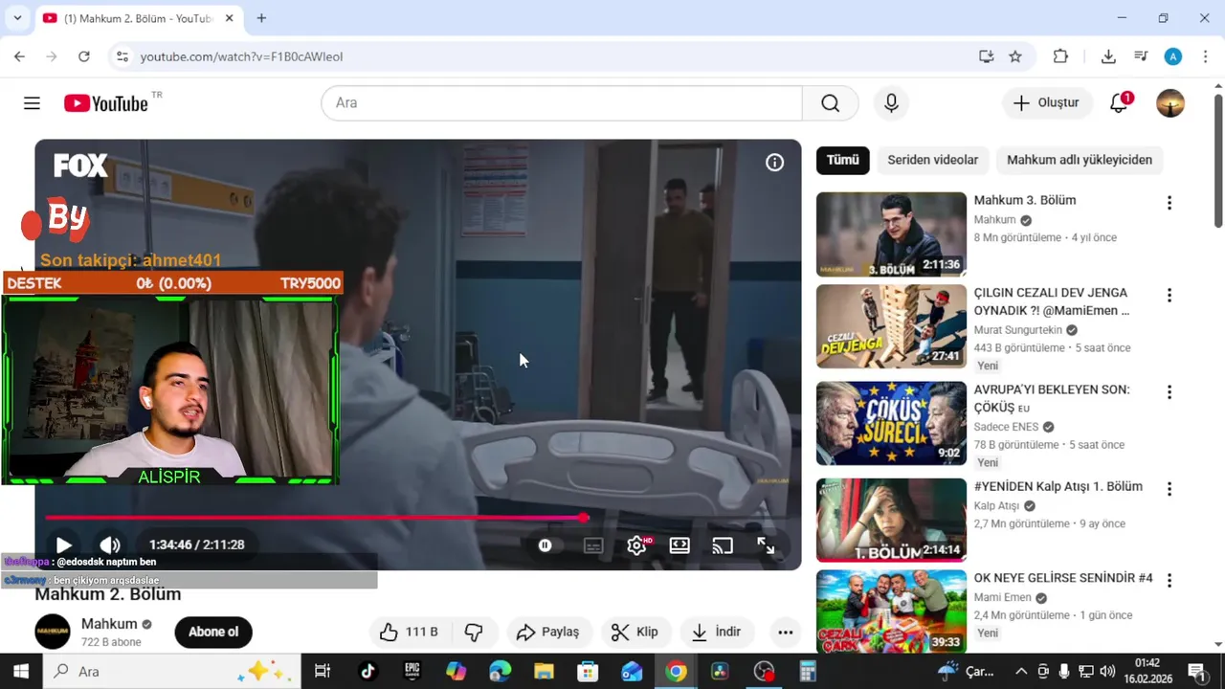Image resolution: width=1225 pixels, height=689 pixels.
Task: Show hidden tray icons chevron
Action: coord(1021,672)
